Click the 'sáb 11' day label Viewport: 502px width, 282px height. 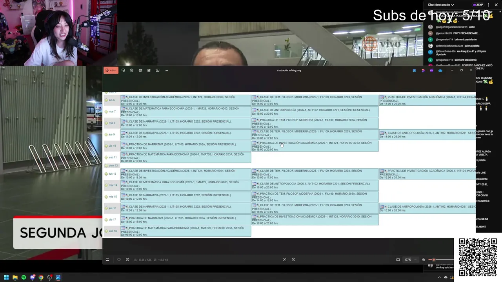113,157
